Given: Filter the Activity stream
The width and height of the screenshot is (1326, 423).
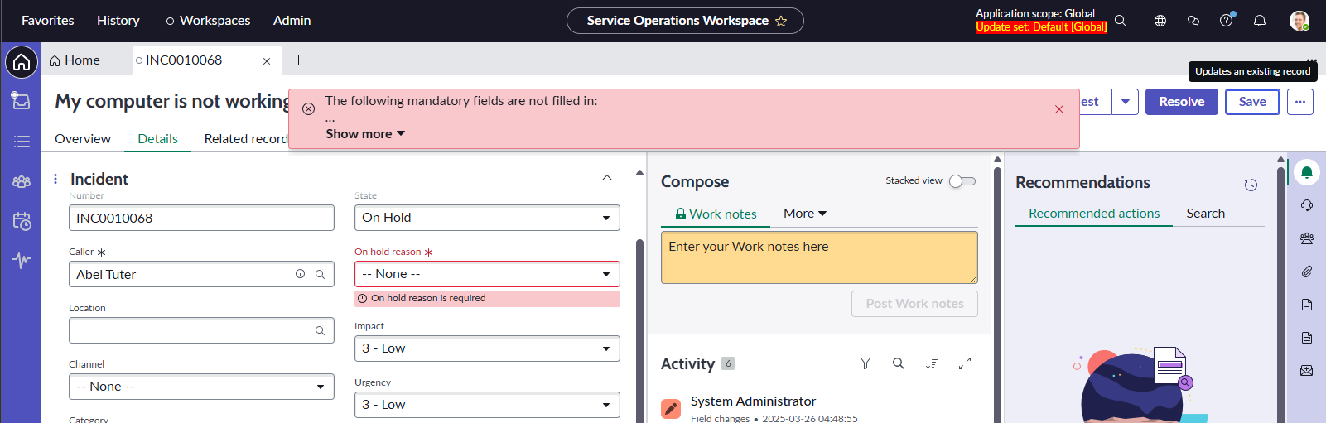Looking at the screenshot, I should point(865,363).
